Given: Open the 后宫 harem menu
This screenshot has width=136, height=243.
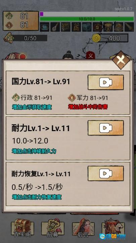Looking at the screenshot, I should 83,228.
